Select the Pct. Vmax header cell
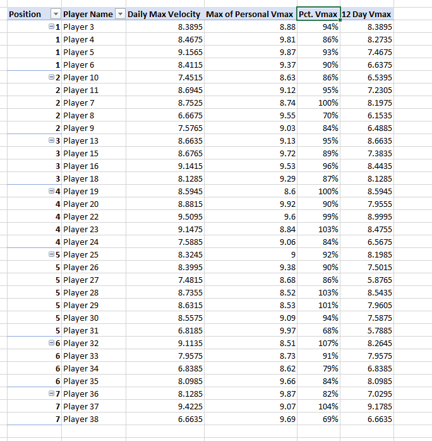 pos(318,15)
